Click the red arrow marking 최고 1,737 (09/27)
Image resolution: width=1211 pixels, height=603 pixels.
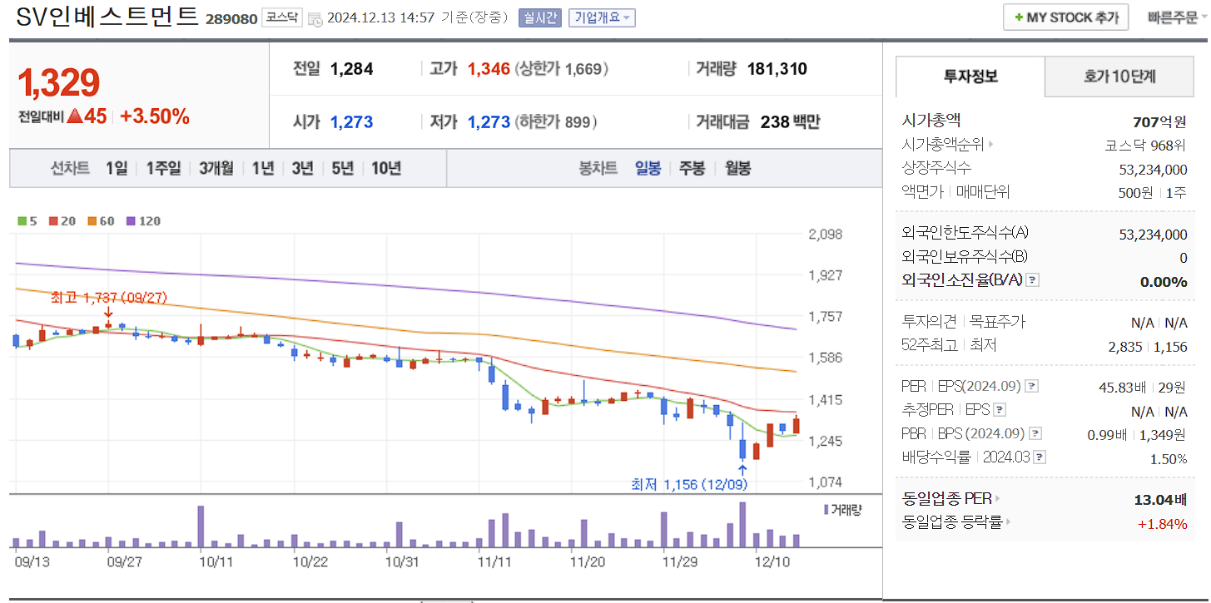[x=107, y=314]
